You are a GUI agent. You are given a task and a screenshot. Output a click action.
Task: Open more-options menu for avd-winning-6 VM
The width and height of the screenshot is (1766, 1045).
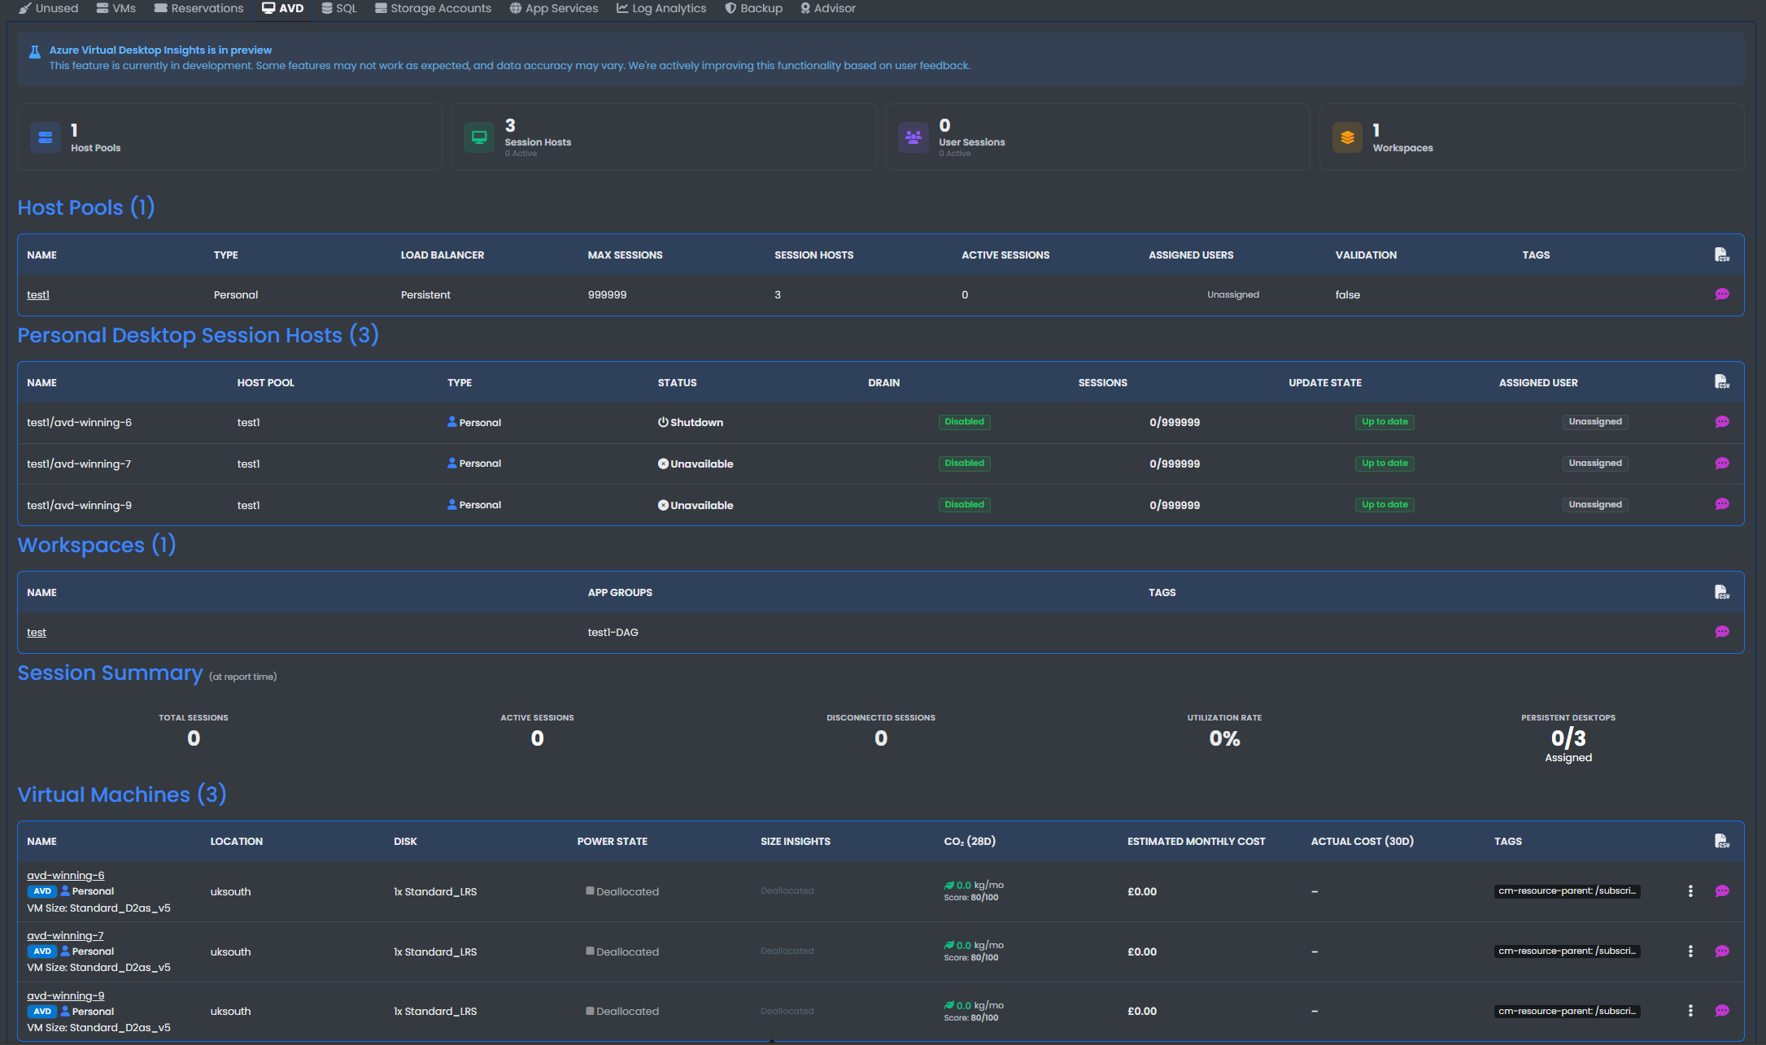point(1690,891)
